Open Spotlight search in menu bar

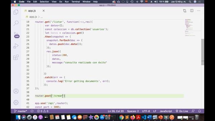190,2
